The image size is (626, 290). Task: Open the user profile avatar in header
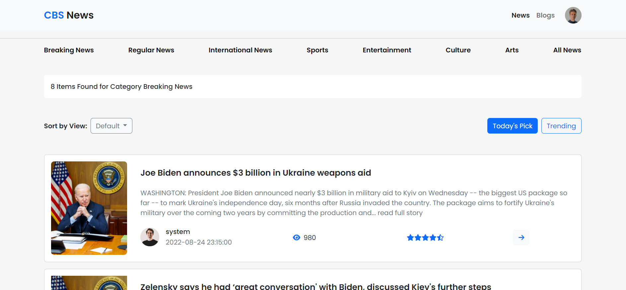pos(573,15)
